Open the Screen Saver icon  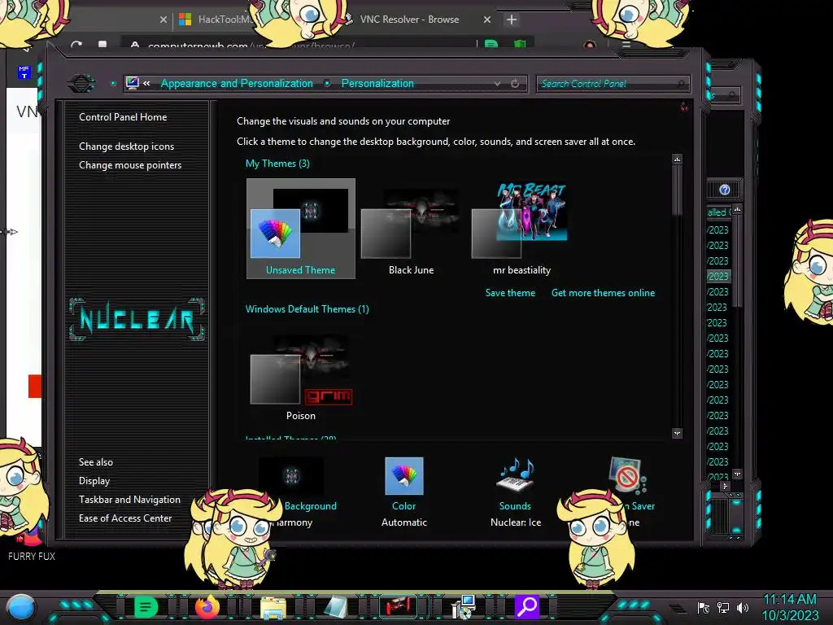(x=627, y=475)
